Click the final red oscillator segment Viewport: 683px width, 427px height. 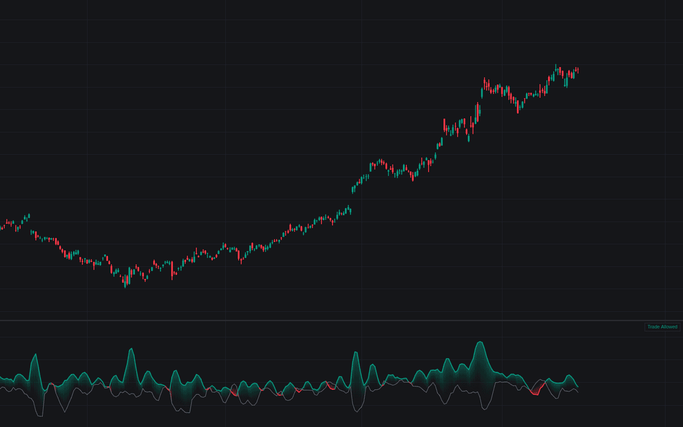(x=536, y=389)
